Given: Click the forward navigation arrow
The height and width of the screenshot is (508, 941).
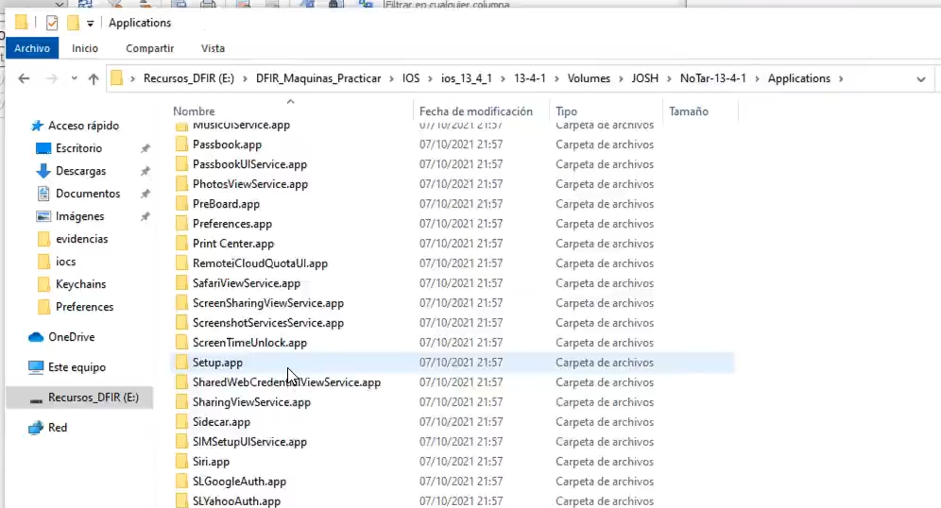Looking at the screenshot, I should pos(52,78).
